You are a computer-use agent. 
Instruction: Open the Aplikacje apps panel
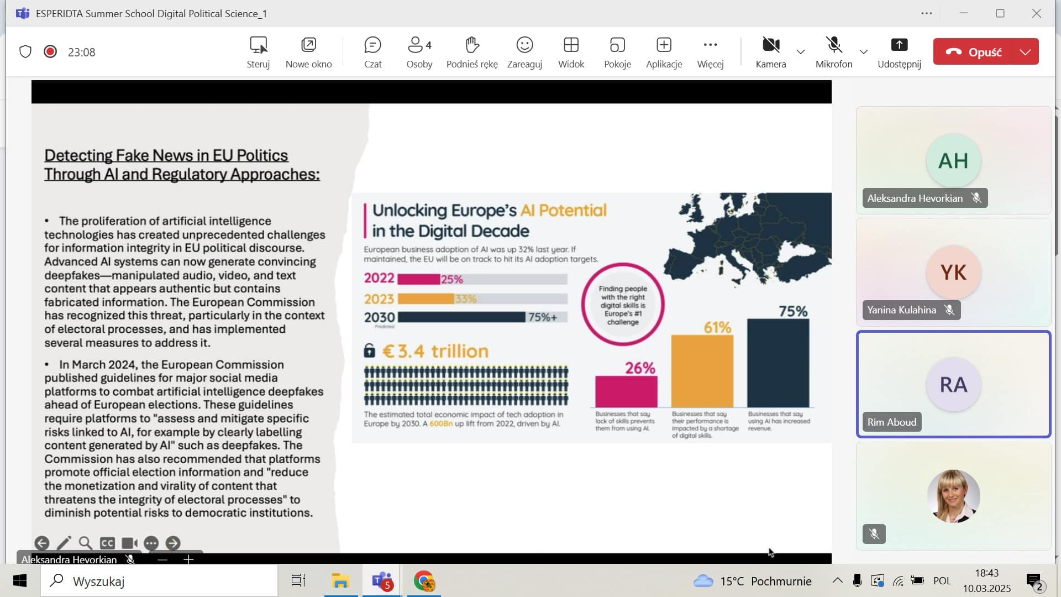(664, 52)
